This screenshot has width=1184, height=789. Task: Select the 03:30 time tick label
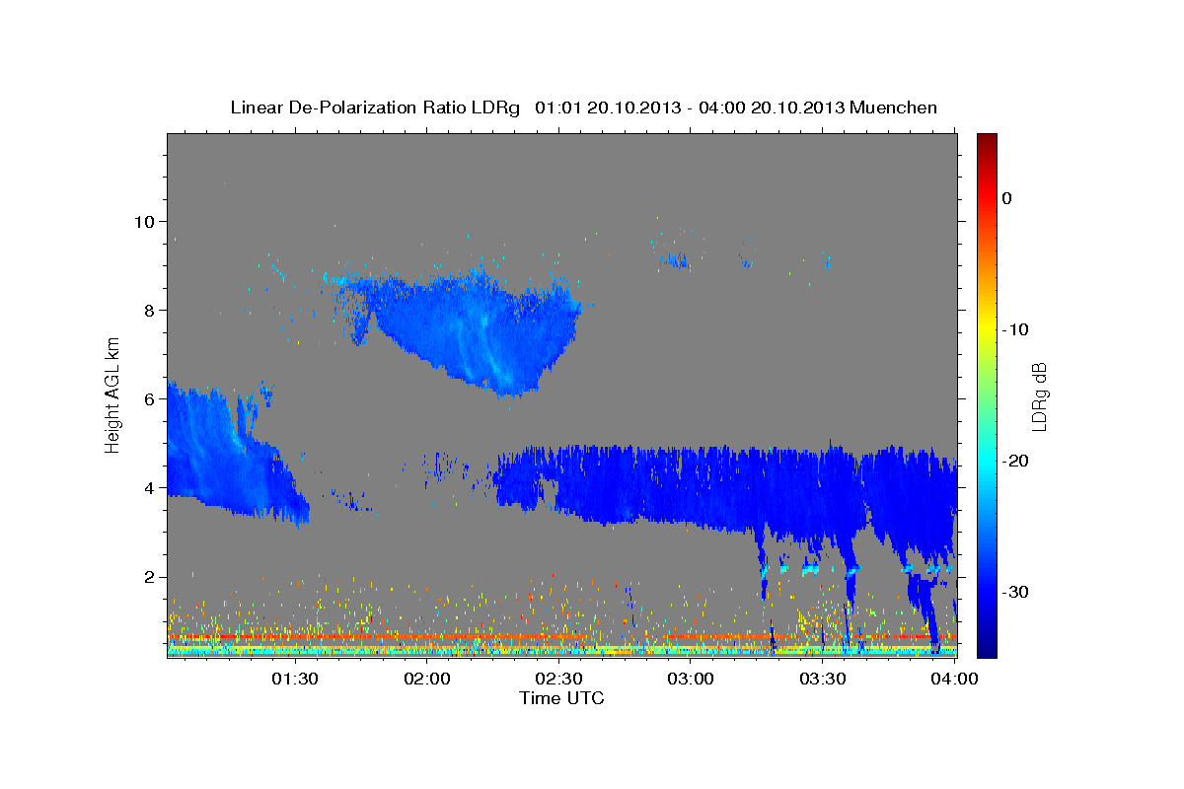pyautogui.click(x=823, y=679)
